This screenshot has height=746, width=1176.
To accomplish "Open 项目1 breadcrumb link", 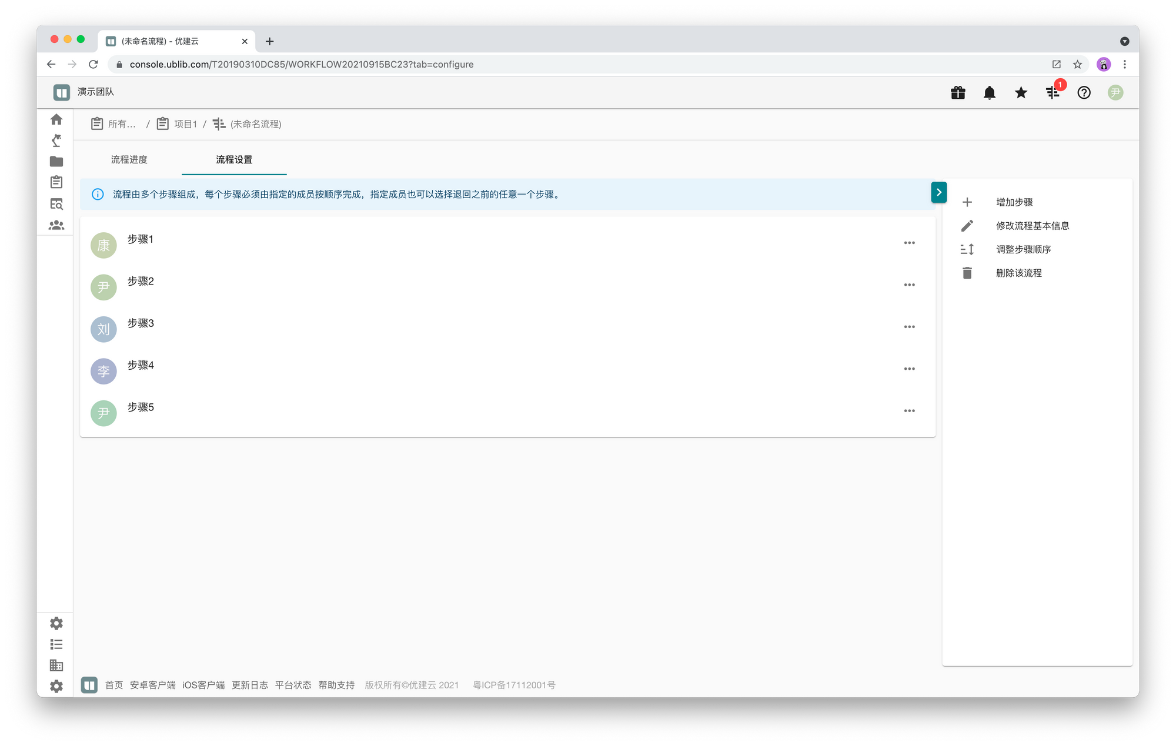I will tap(185, 124).
